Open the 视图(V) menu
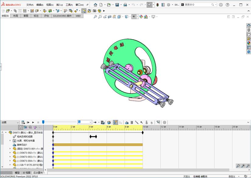Image resolution: width=251 pixels, height=178 pixels. coord(50,5)
